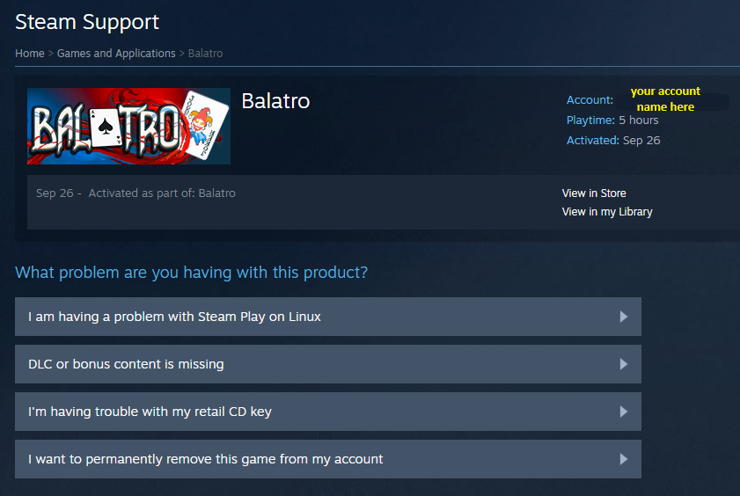This screenshot has height=496, width=740.
Task: Click the account name placeholder text
Action: pos(665,99)
